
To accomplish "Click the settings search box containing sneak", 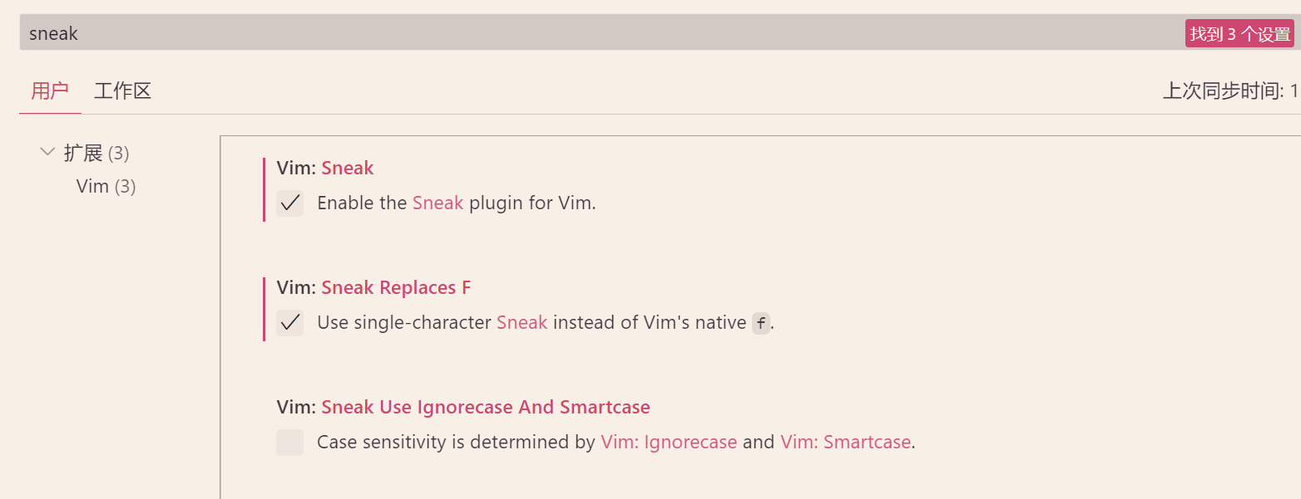I will [582, 33].
